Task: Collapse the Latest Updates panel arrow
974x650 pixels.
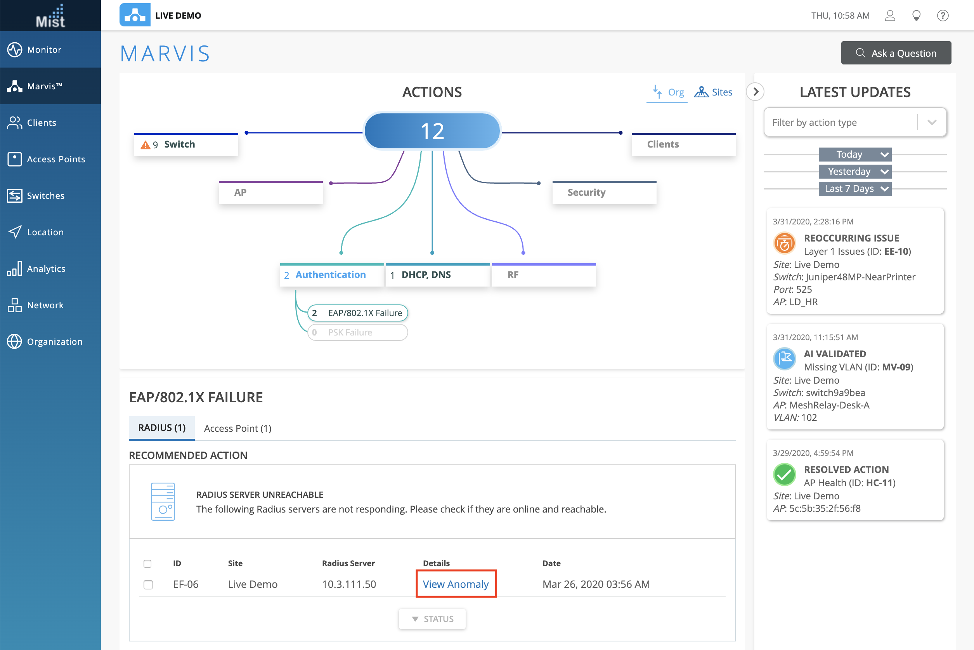Action: tap(755, 92)
